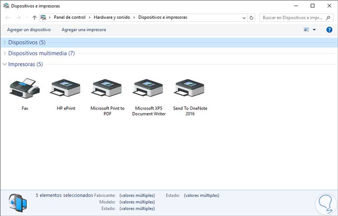Screen dimensions: 338x216
Task: Select the HP ePrint printer icon
Action: 66,88
